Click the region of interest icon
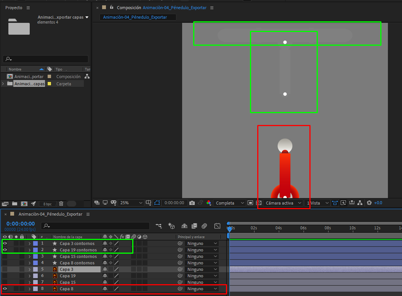The width and height of the screenshot is (402, 296). click(250, 203)
